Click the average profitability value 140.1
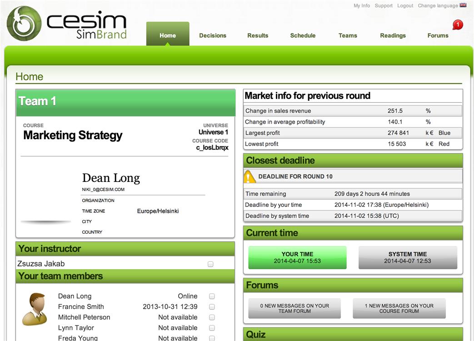474x341 pixels. coord(395,122)
